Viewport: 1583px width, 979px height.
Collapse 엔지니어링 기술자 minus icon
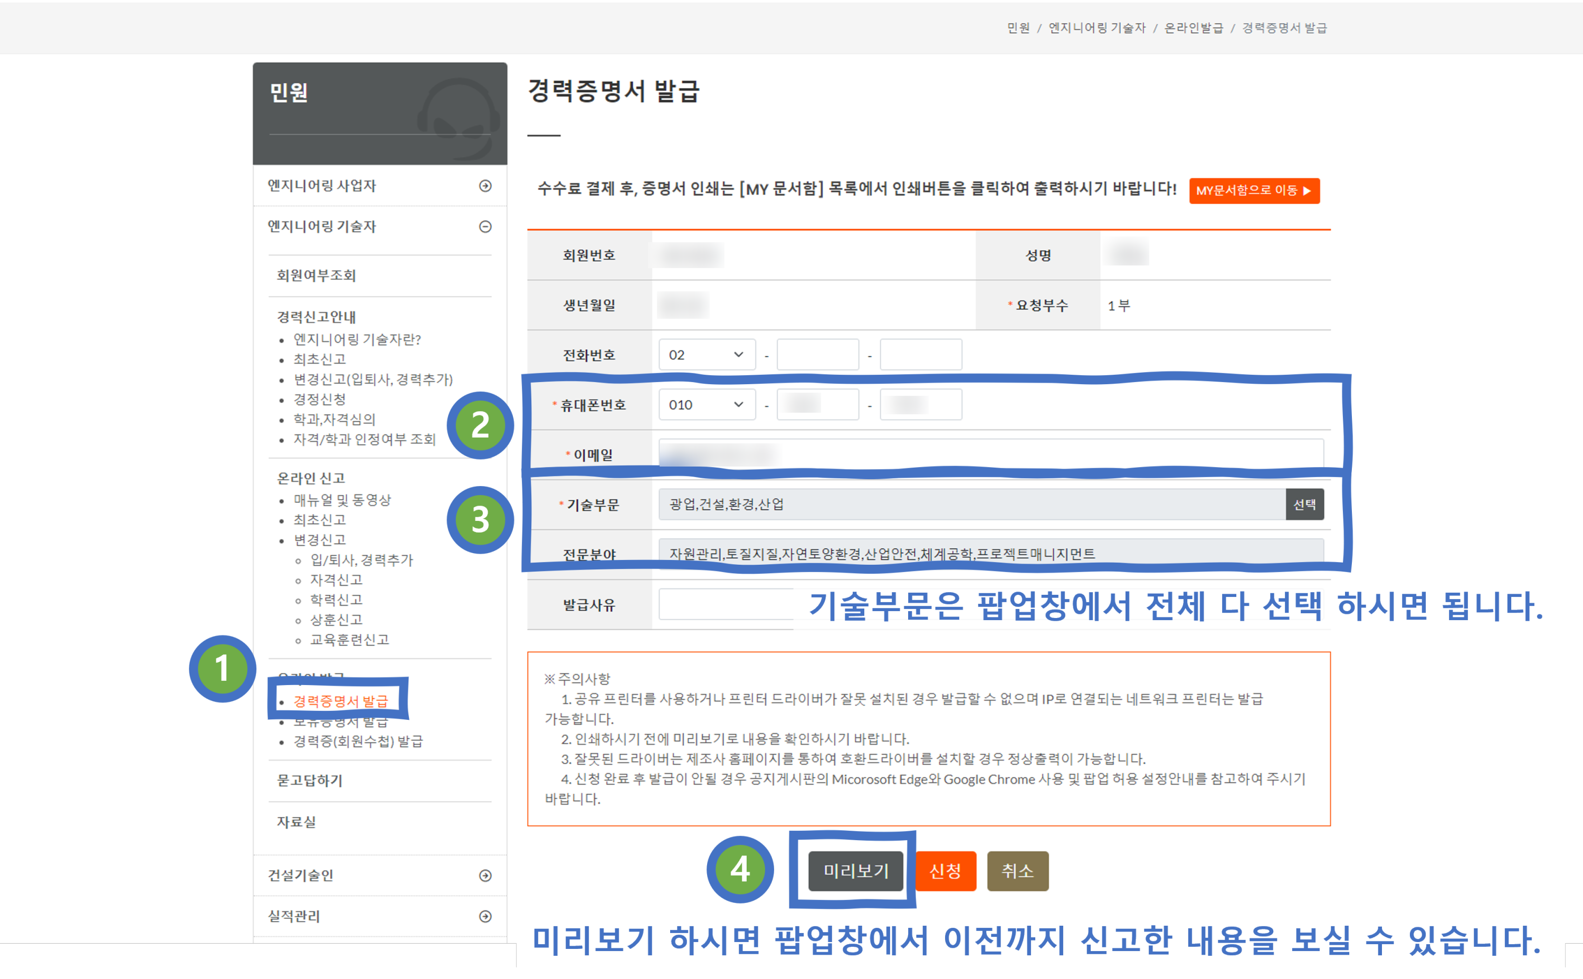pyautogui.click(x=485, y=226)
